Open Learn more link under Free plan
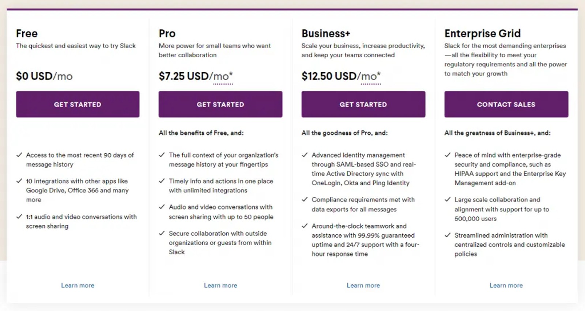This screenshot has width=585, height=311. (x=78, y=285)
